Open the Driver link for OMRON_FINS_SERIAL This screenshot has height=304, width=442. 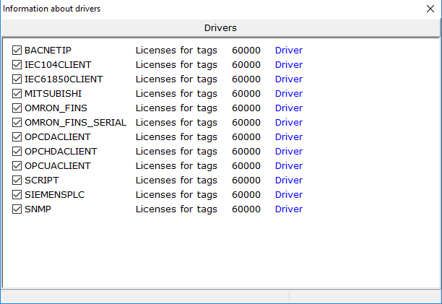click(289, 122)
